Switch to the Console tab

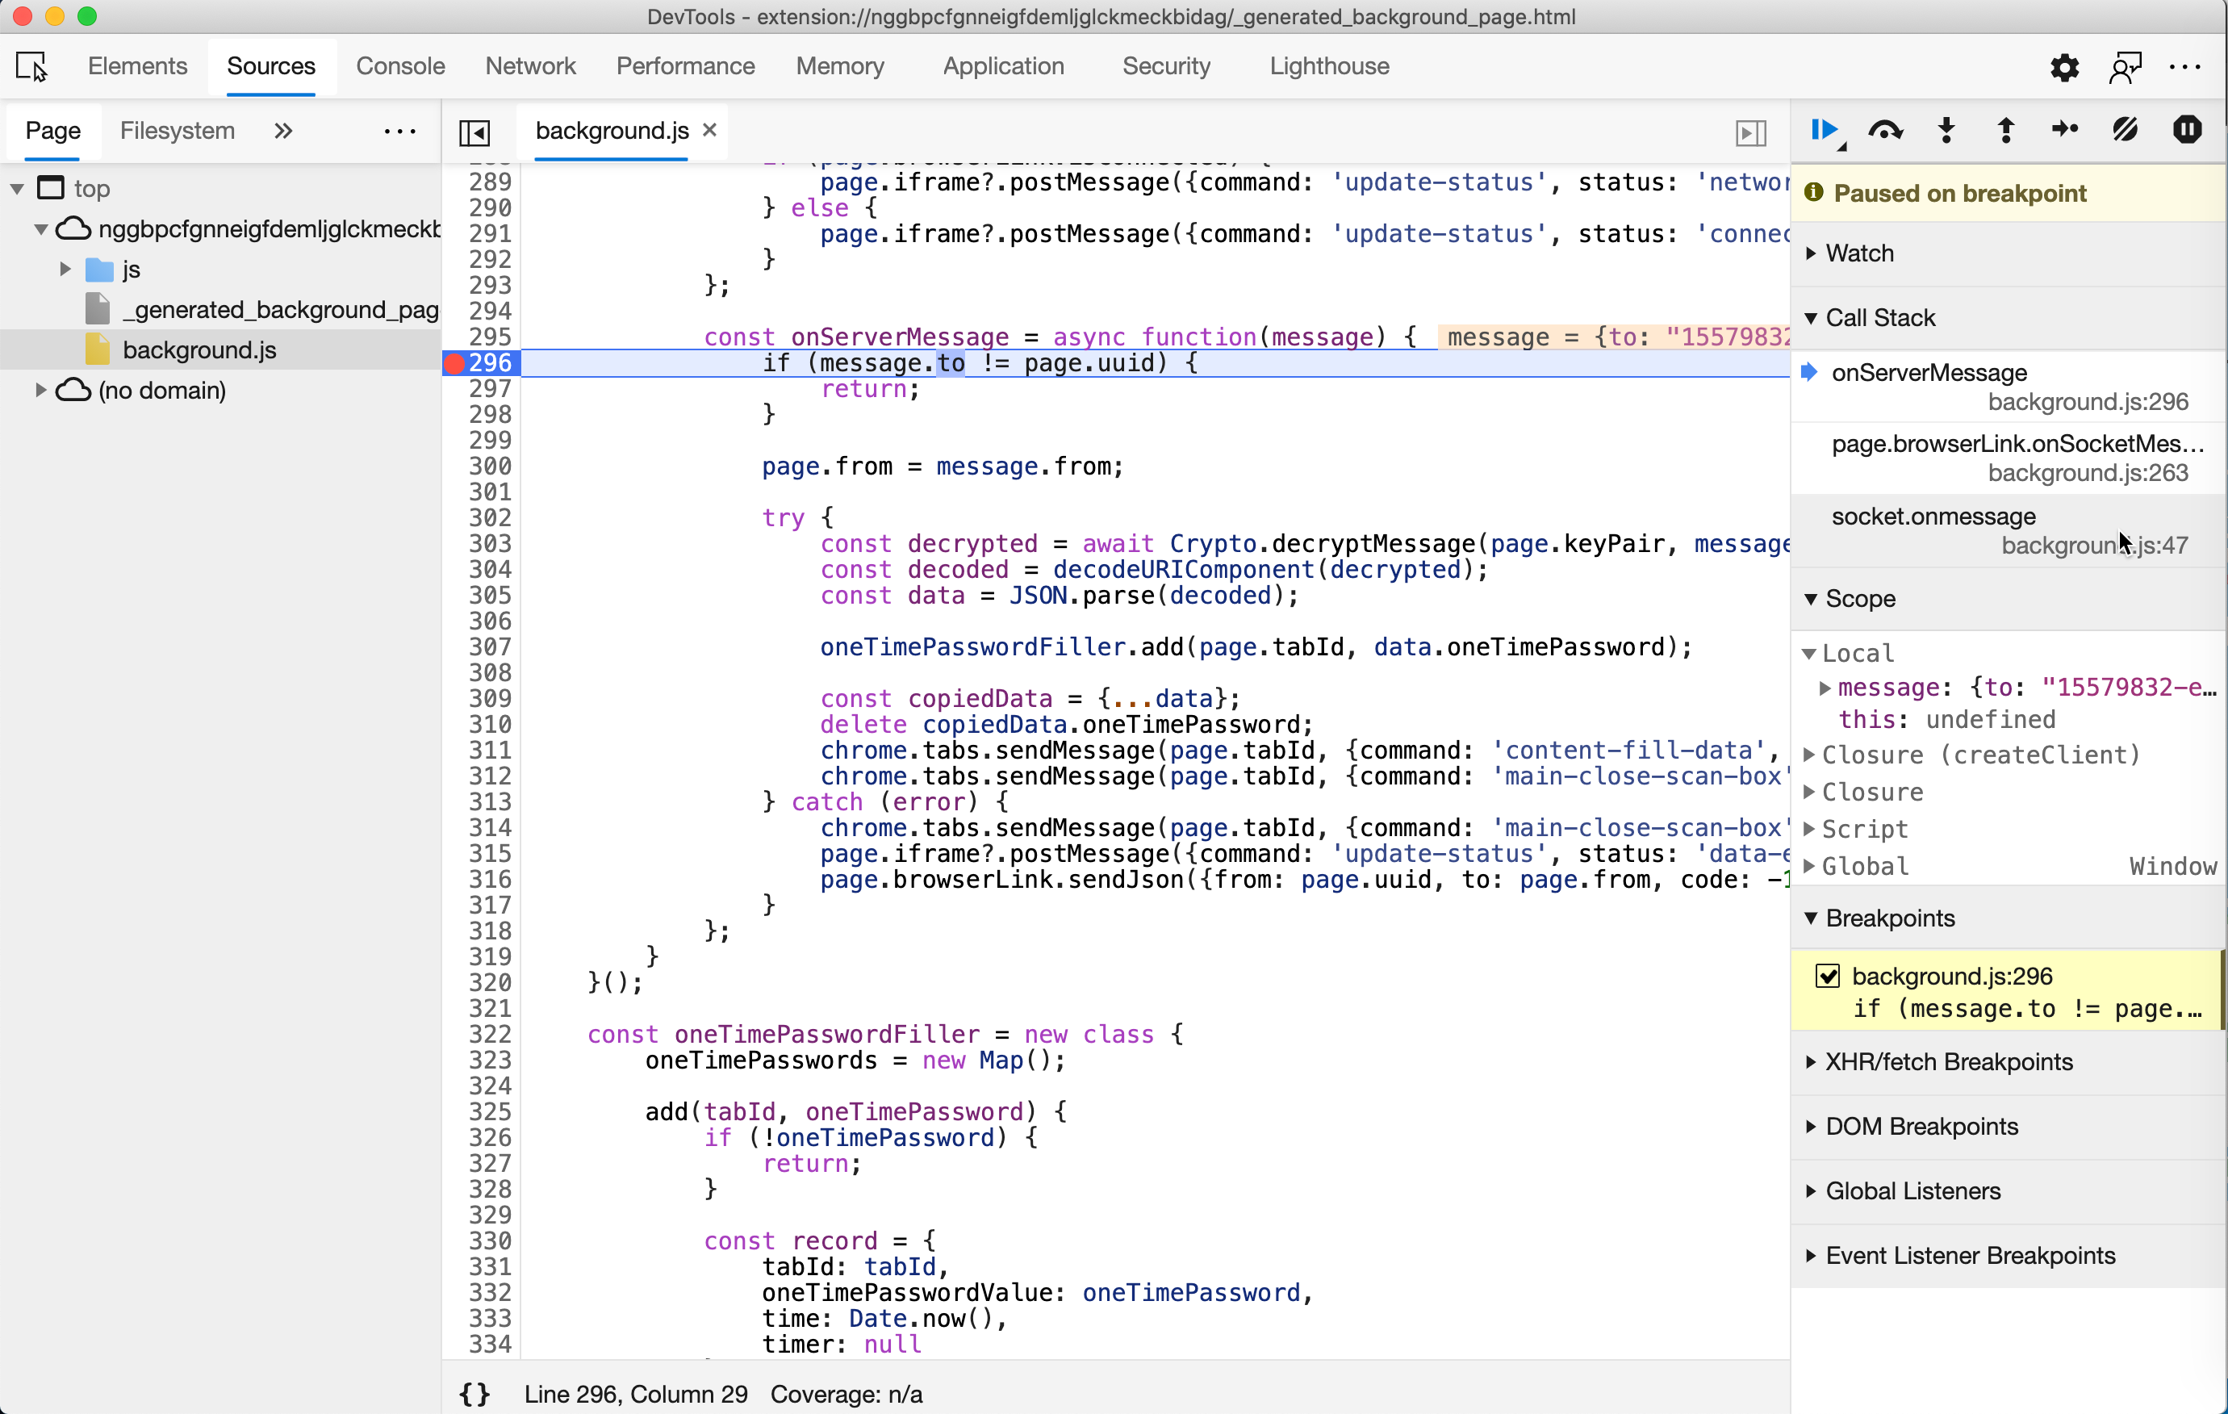coord(399,67)
